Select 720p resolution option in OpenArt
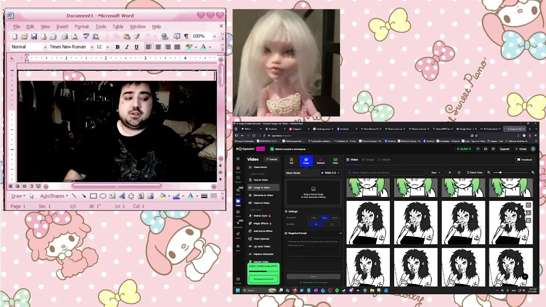Screen dimensions: 546x307 tap(324, 218)
